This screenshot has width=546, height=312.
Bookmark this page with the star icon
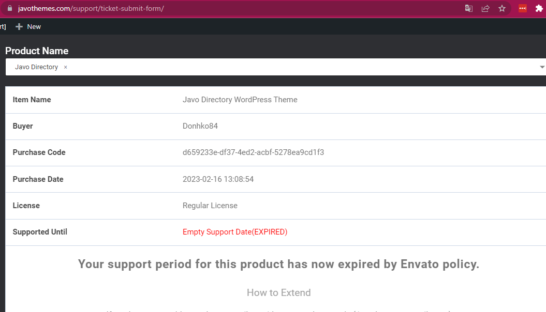[501, 8]
